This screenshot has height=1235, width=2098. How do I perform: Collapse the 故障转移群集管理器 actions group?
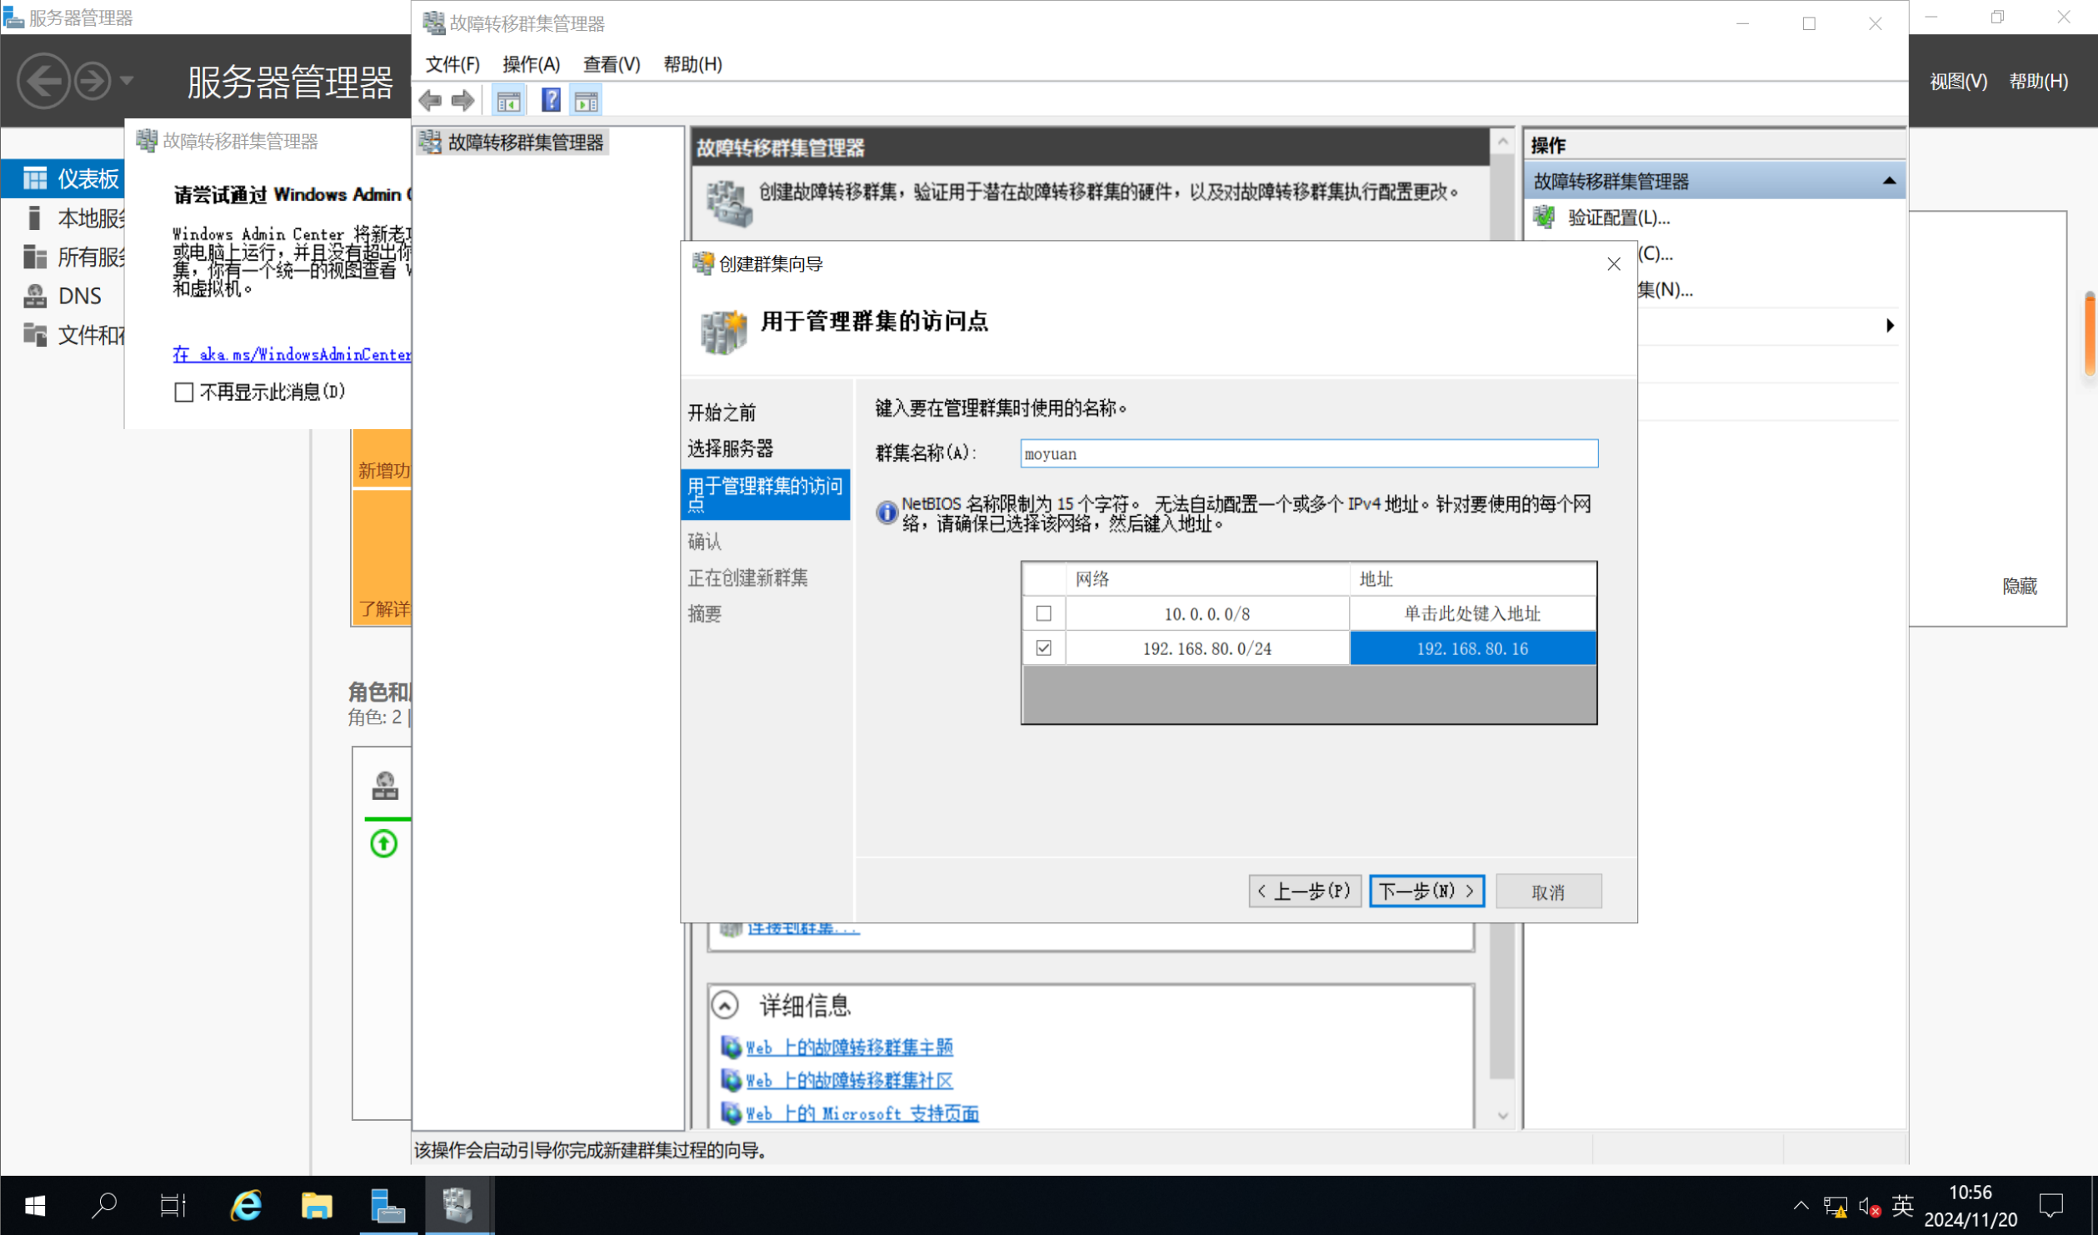(1890, 179)
